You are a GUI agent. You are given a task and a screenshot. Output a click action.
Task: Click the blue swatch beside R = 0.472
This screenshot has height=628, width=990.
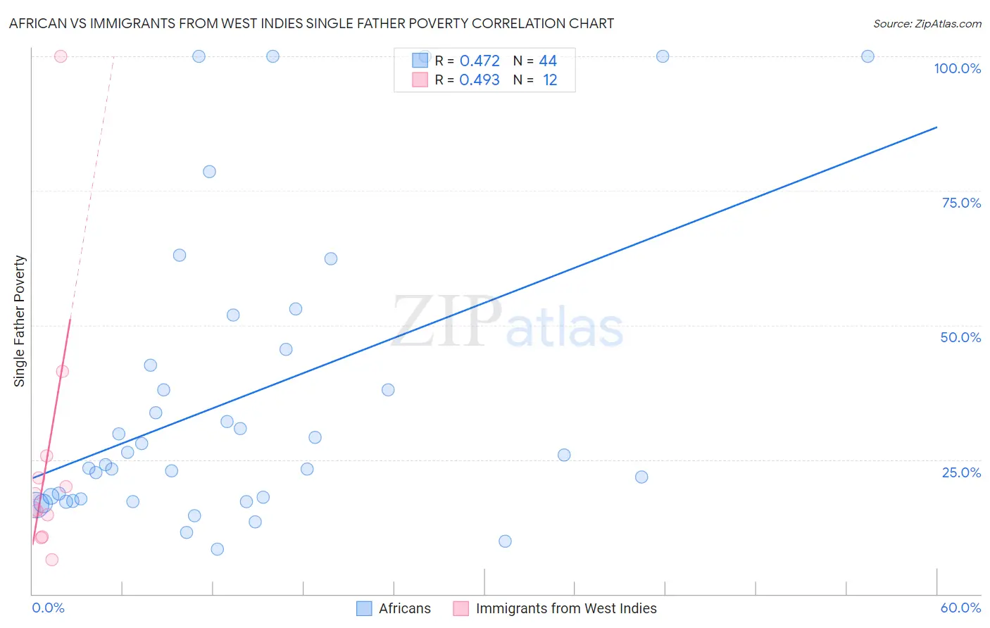[x=420, y=61]
